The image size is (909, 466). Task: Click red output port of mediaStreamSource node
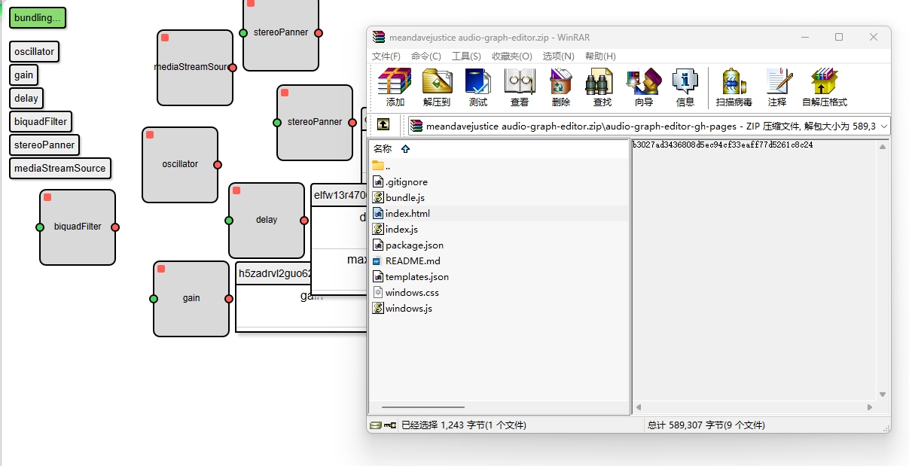coord(233,68)
